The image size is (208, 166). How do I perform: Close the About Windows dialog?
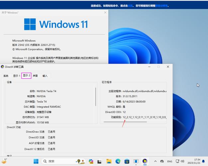[105, 13]
